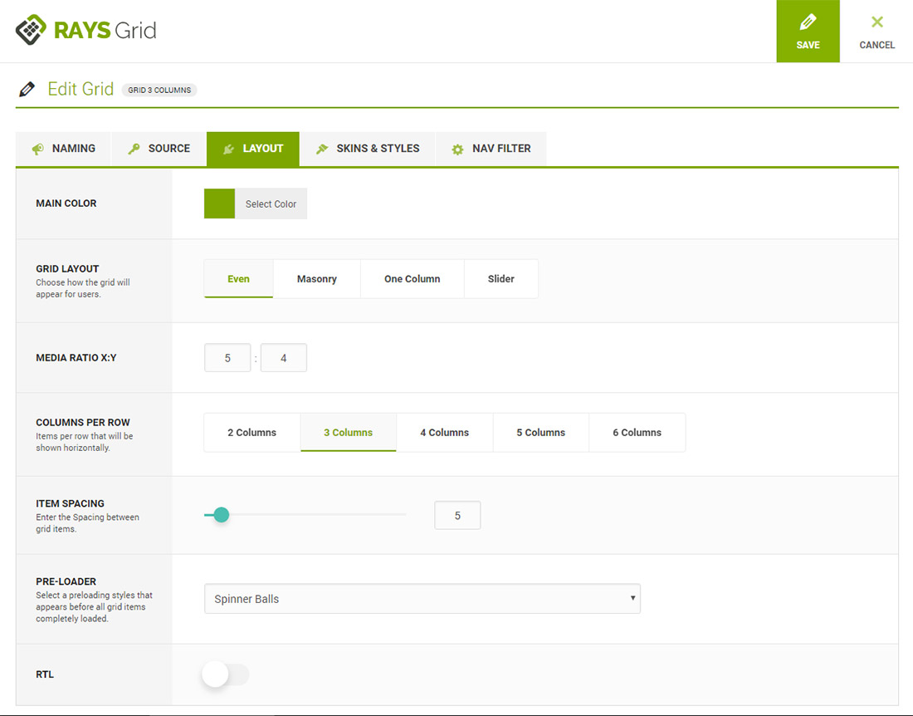Select the Slider grid layout
Screen dimensions: 913x716
coord(500,279)
